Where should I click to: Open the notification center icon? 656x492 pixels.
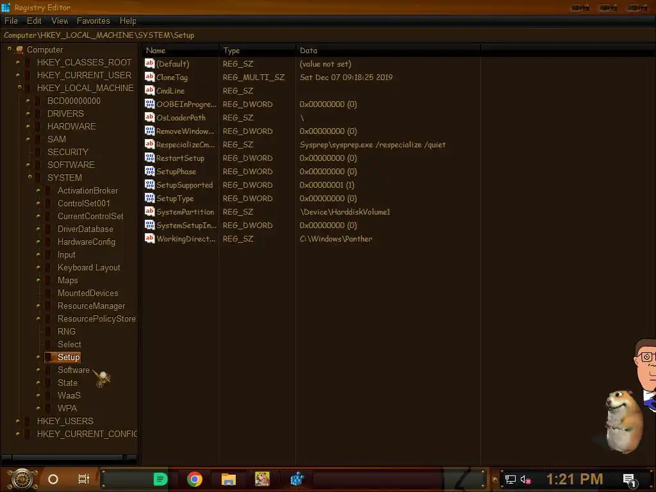coord(630,480)
